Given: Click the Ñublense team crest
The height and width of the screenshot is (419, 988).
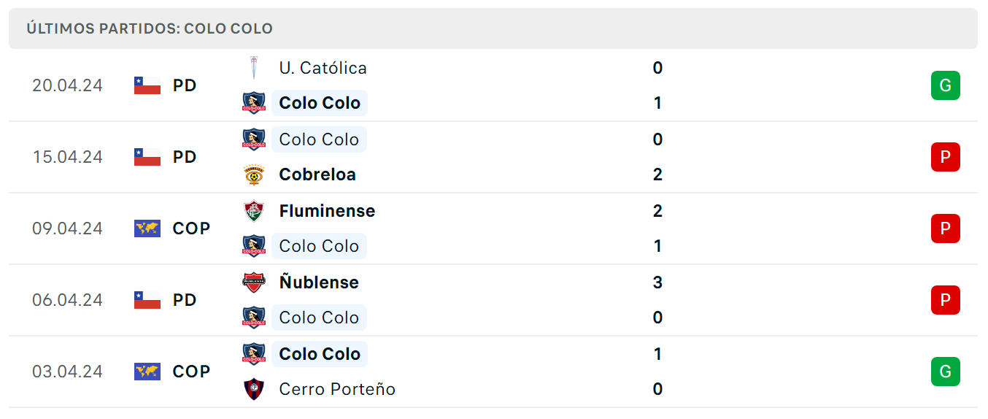Looking at the screenshot, I should 253,282.
